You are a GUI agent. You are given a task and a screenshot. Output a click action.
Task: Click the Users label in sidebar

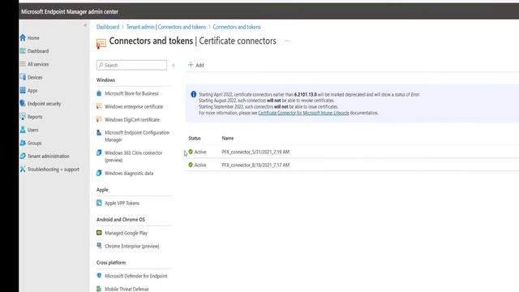point(32,130)
